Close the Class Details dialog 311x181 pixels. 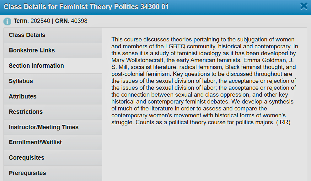coord(304,6)
